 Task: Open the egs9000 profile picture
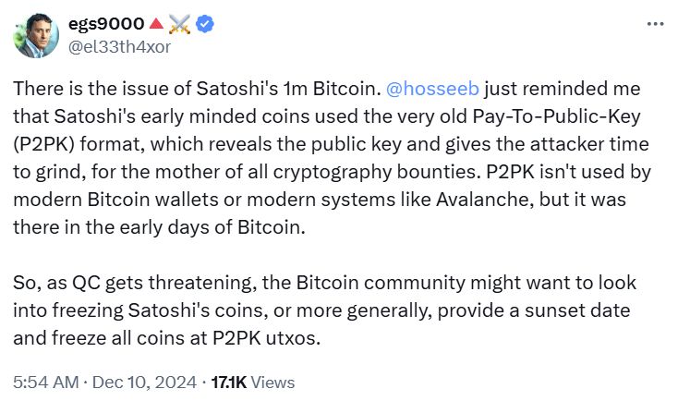pos(35,35)
